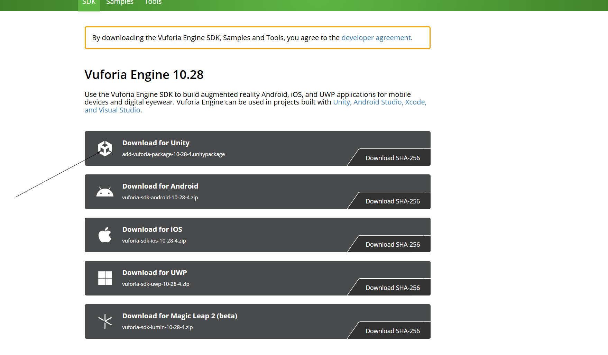
Task: Click the Download for UWP heading
Action: 155,273
